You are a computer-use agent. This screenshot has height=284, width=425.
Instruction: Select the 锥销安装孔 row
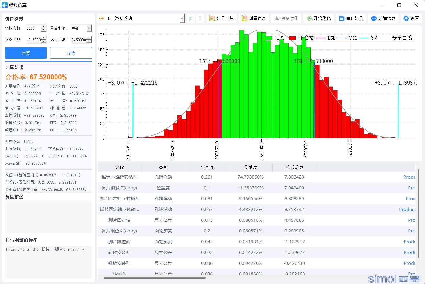pyautogui.click(x=257, y=263)
